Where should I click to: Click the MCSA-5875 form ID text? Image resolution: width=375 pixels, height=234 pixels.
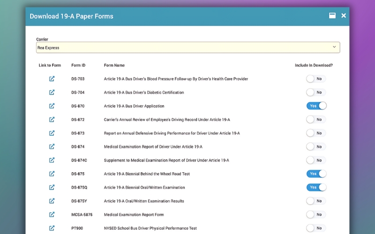82,215
